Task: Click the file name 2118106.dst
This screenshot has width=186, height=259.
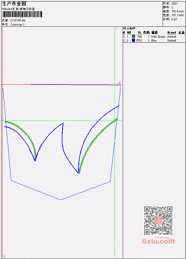Action: tap(18, 20)
